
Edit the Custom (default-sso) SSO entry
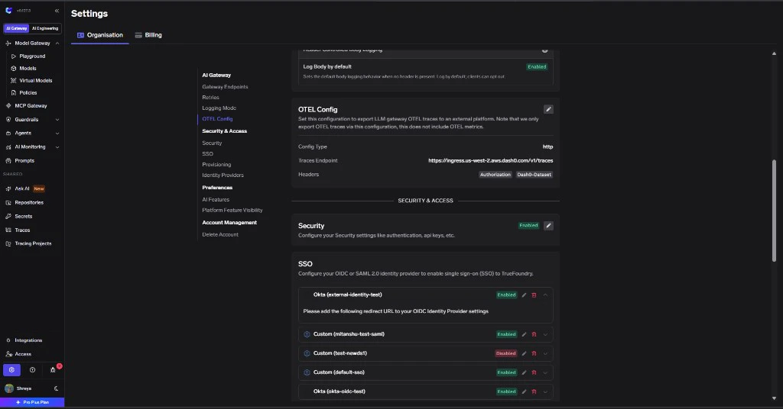(x=524, y=372)
